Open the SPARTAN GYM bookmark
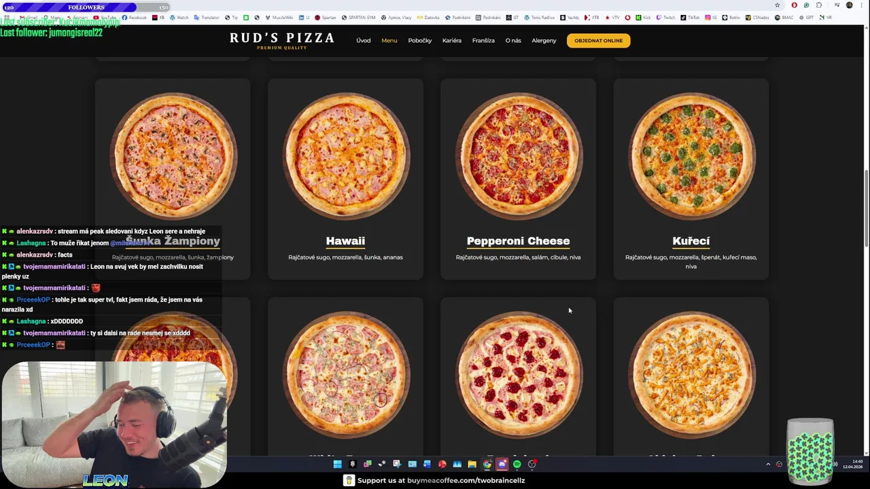870x489 pixels. tap(360, 18)
